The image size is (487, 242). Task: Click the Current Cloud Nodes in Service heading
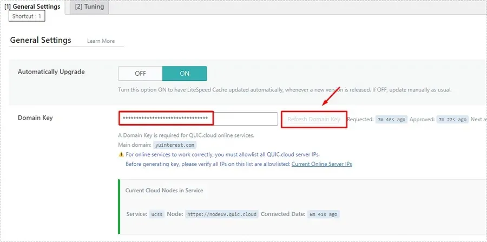point(164,191)
